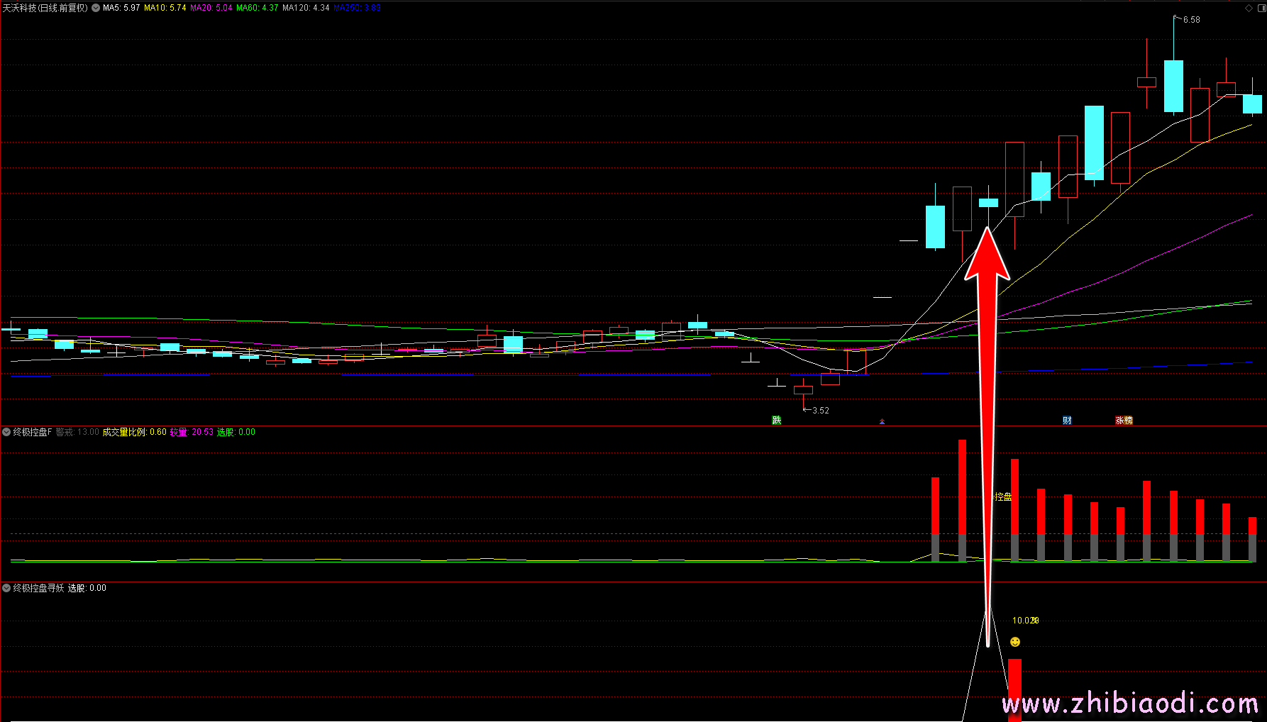Viewport: 1267px width, 722px height.
Task: Click the 6.58 high price label
Action: (1192, 20)
